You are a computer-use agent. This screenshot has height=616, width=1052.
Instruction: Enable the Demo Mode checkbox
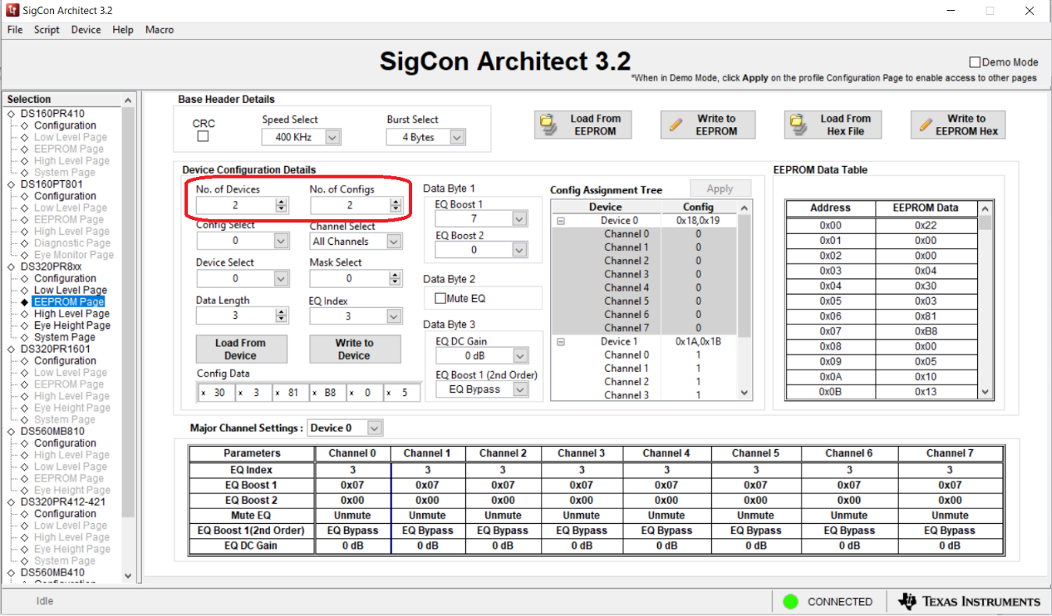point(975,62)
